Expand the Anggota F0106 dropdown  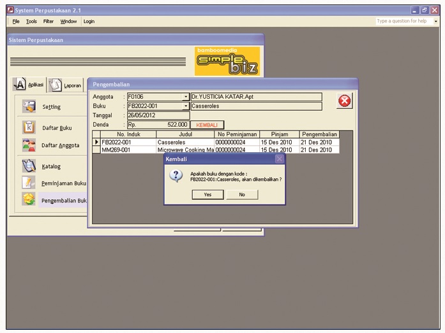click(186, 97)
